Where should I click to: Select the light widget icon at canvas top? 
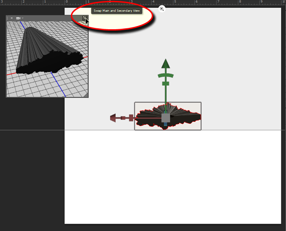click(162, 8)
